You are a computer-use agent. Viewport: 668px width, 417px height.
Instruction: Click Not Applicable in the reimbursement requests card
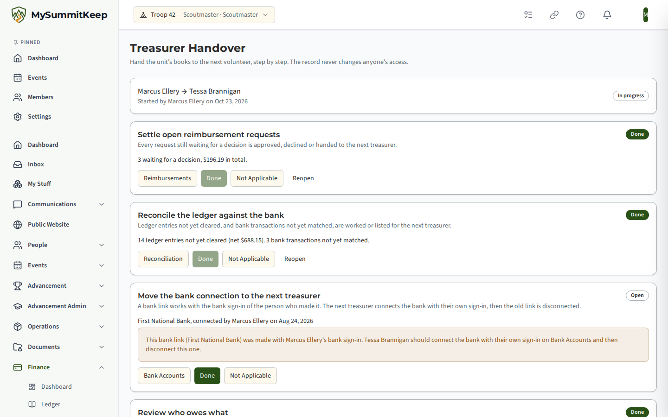tap(257, 178)
